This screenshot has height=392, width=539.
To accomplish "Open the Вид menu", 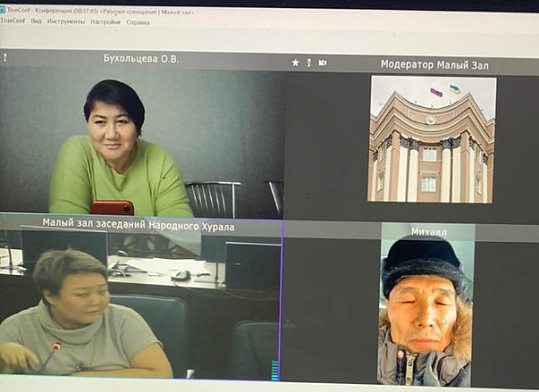I will (x=36, y=21).
